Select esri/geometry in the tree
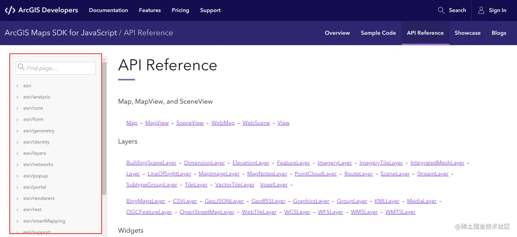The image size is (517, 237). tap(39, 131)
